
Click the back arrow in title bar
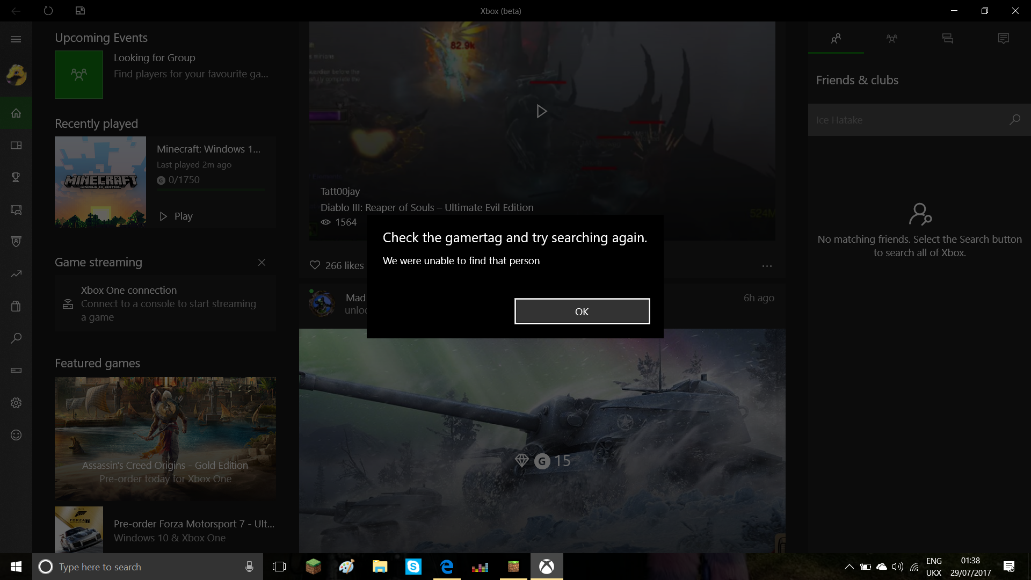tap(16, 11)
